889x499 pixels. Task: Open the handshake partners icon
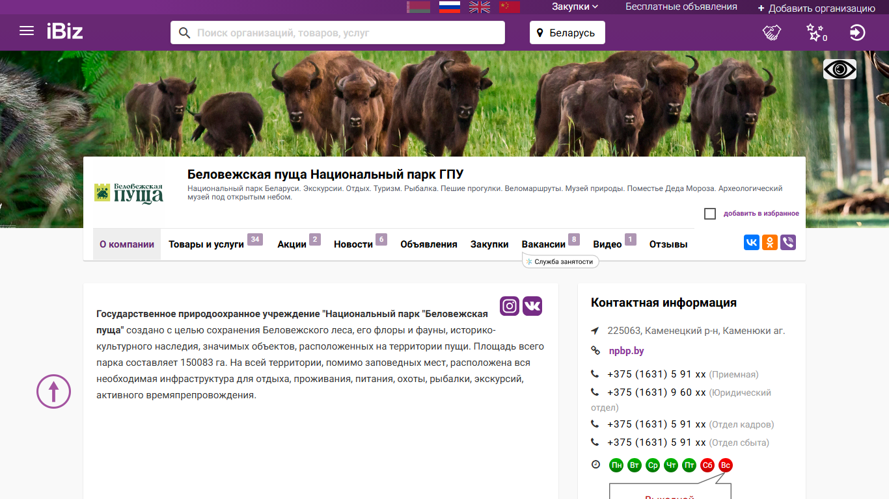pos(772,32)
